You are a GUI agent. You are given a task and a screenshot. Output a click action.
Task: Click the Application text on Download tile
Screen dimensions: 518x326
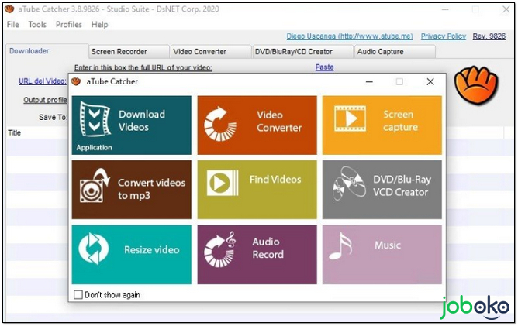point(94,147)
